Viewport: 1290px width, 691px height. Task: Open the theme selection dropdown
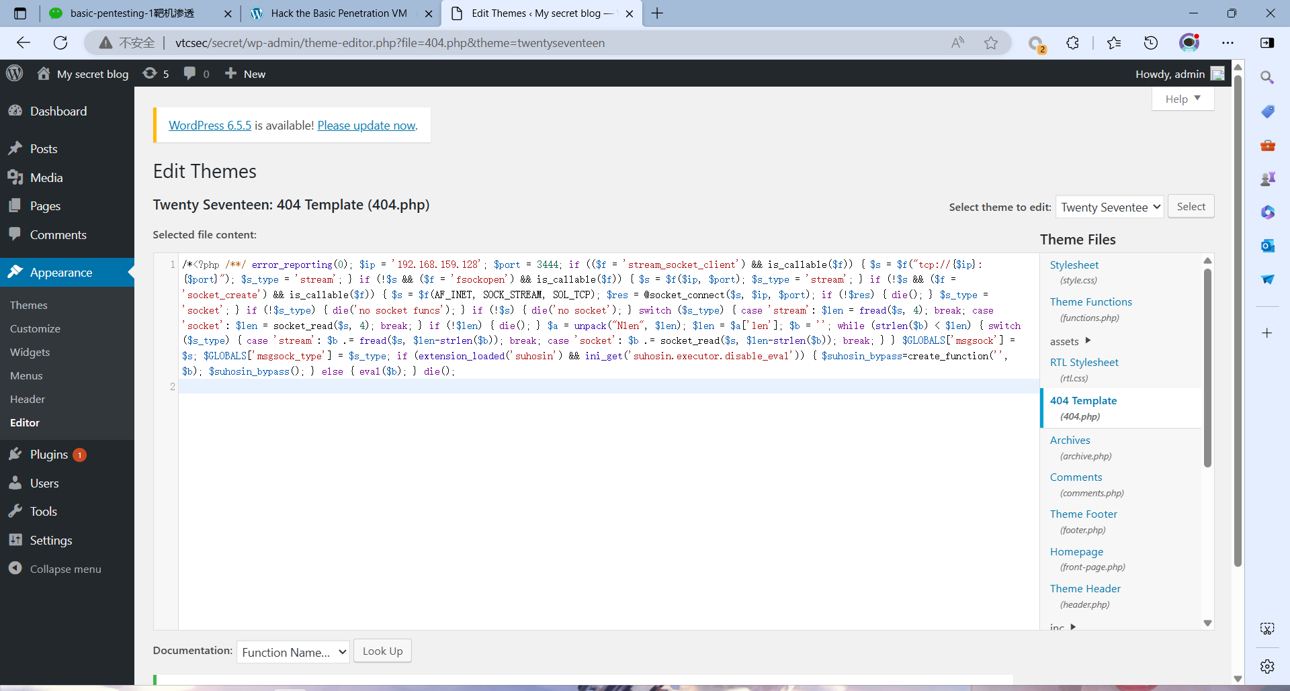[1109, 207]
